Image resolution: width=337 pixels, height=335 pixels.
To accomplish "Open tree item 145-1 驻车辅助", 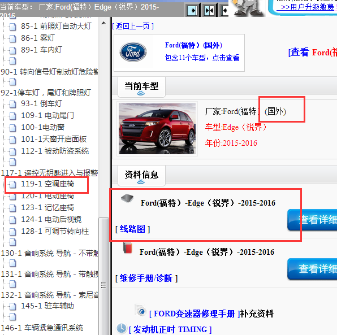I will click(x=47, y=306).
